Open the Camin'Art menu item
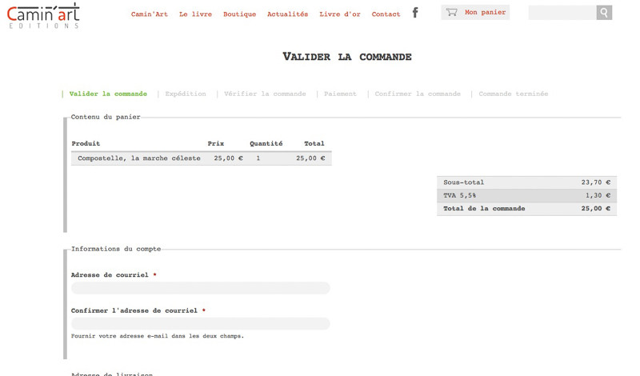The width and height of the screenshot is (640, 376). tap(150, 14)
